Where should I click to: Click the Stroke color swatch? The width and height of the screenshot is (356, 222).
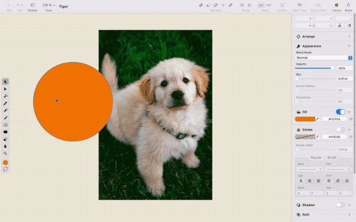pos(305,137)
